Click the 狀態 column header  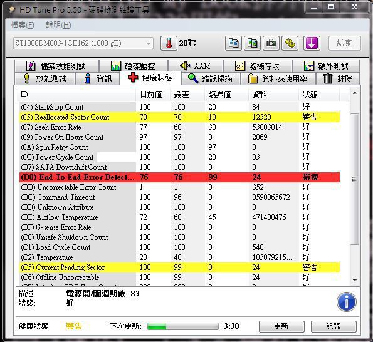tap(319, 95)
